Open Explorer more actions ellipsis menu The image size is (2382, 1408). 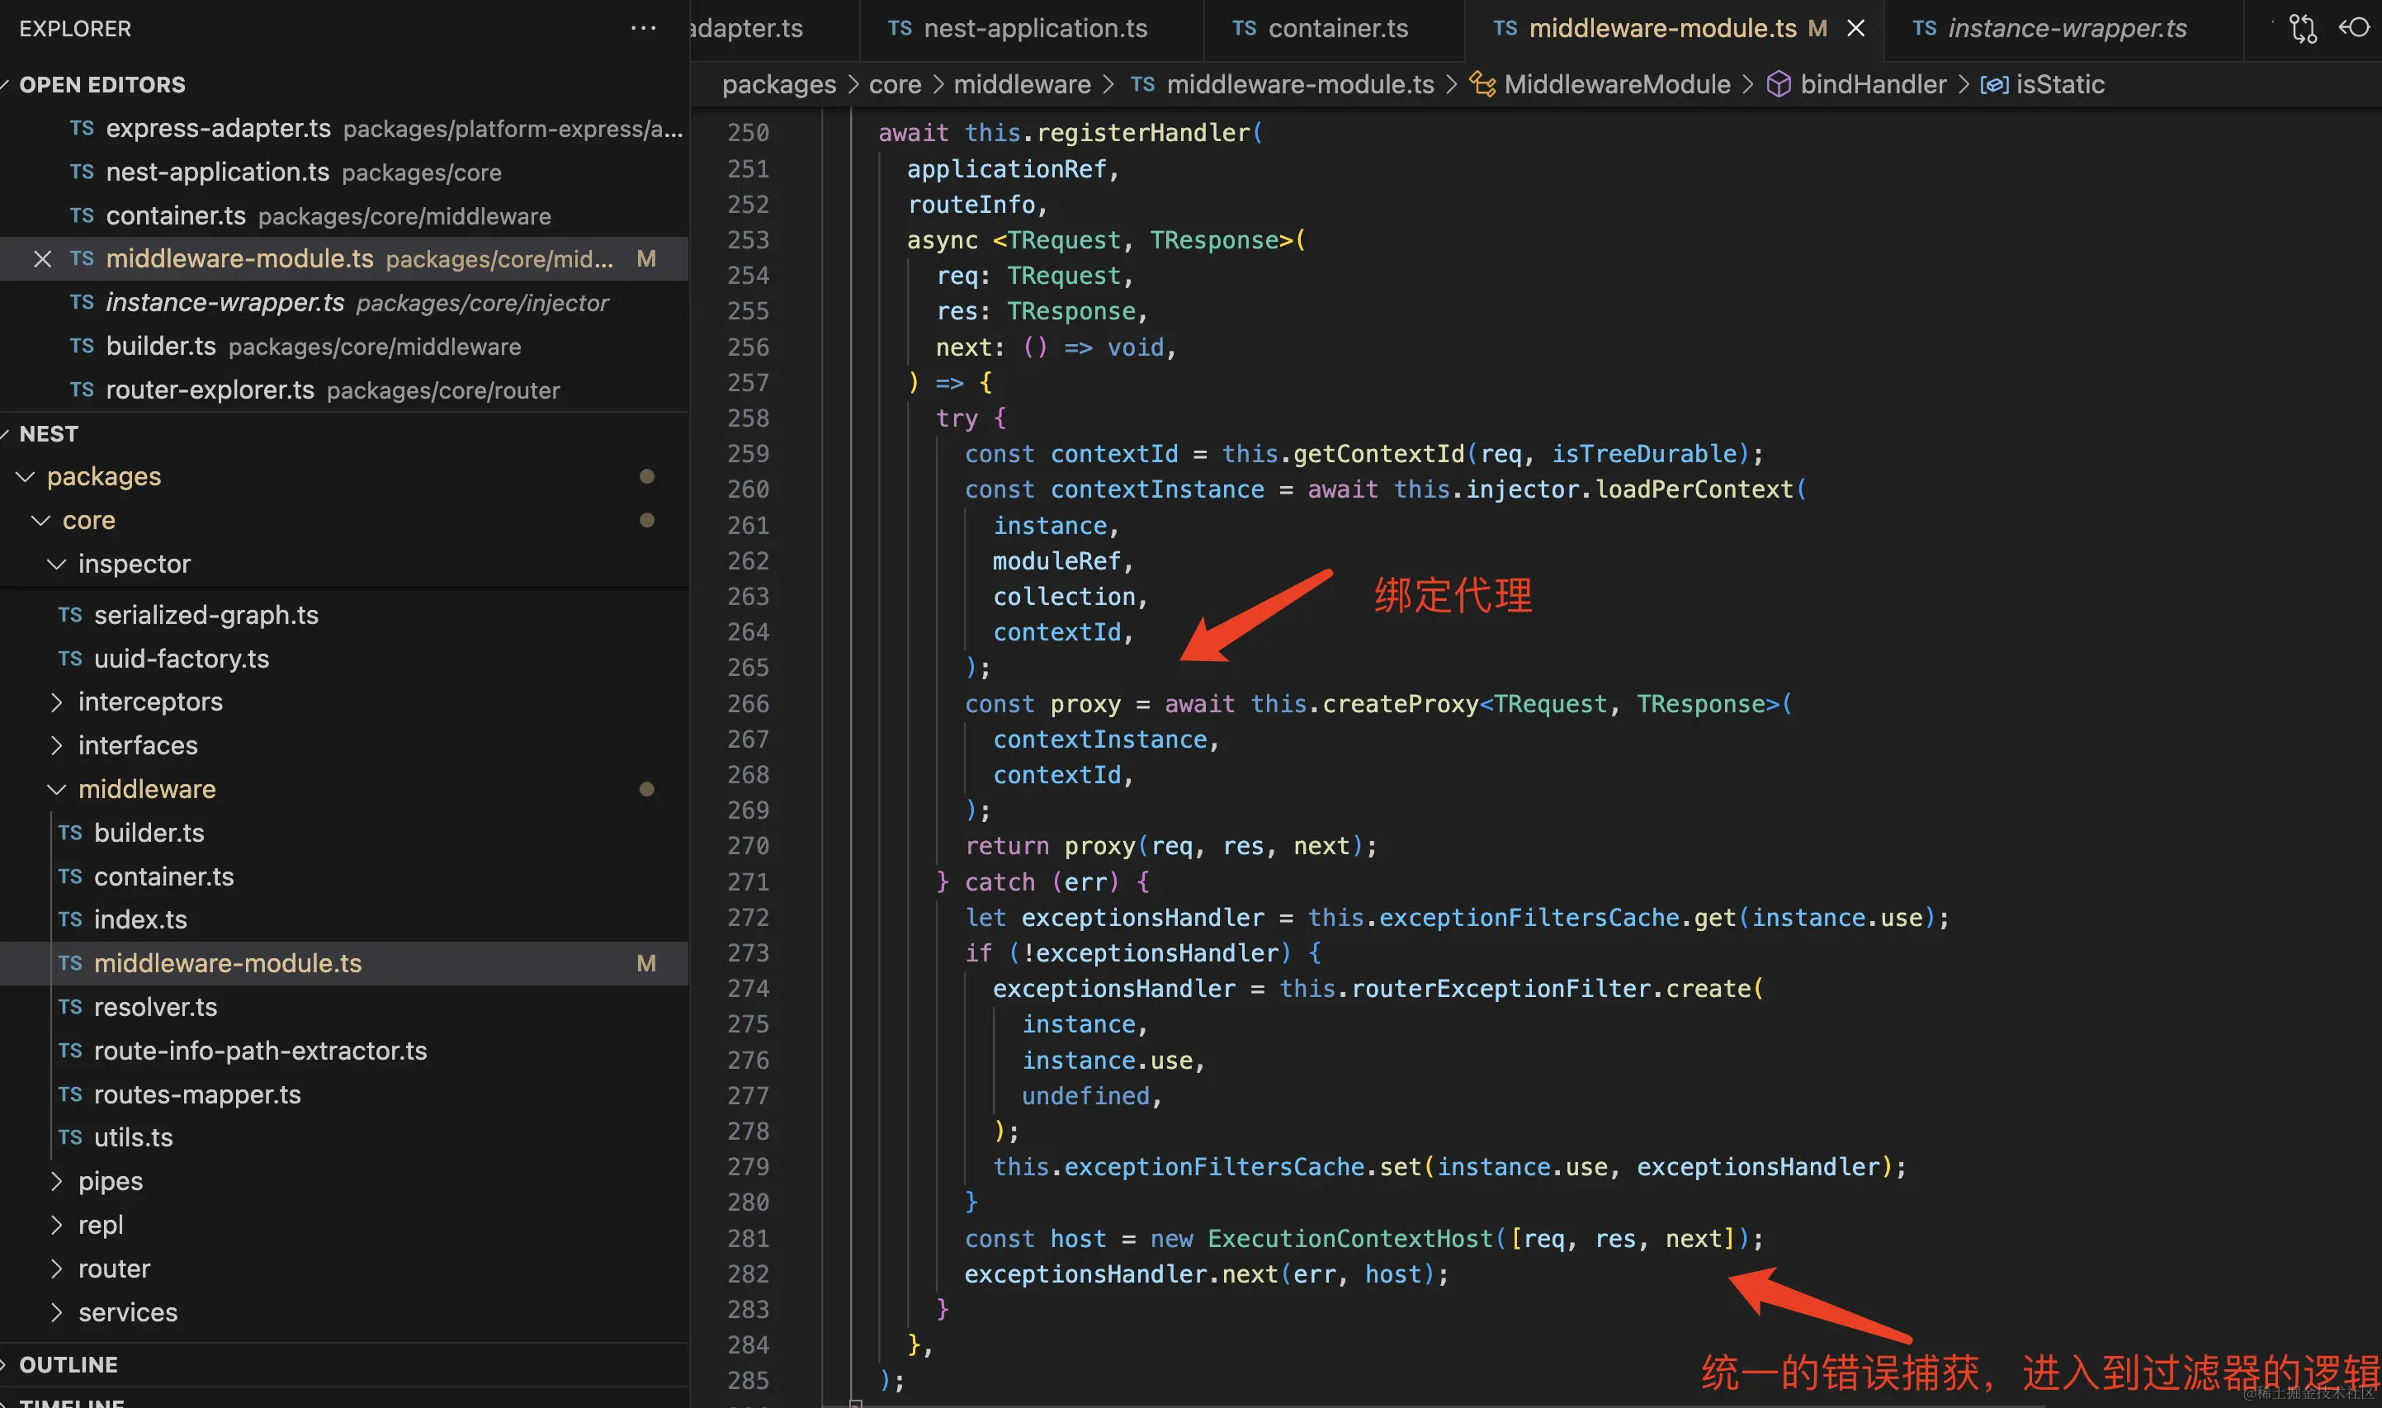click(x=643, y=28)
